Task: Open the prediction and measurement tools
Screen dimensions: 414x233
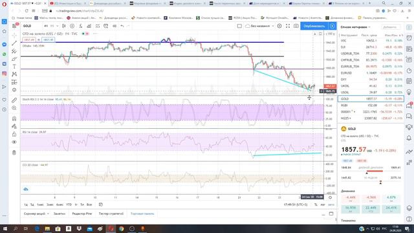Action: coord(14,82)
